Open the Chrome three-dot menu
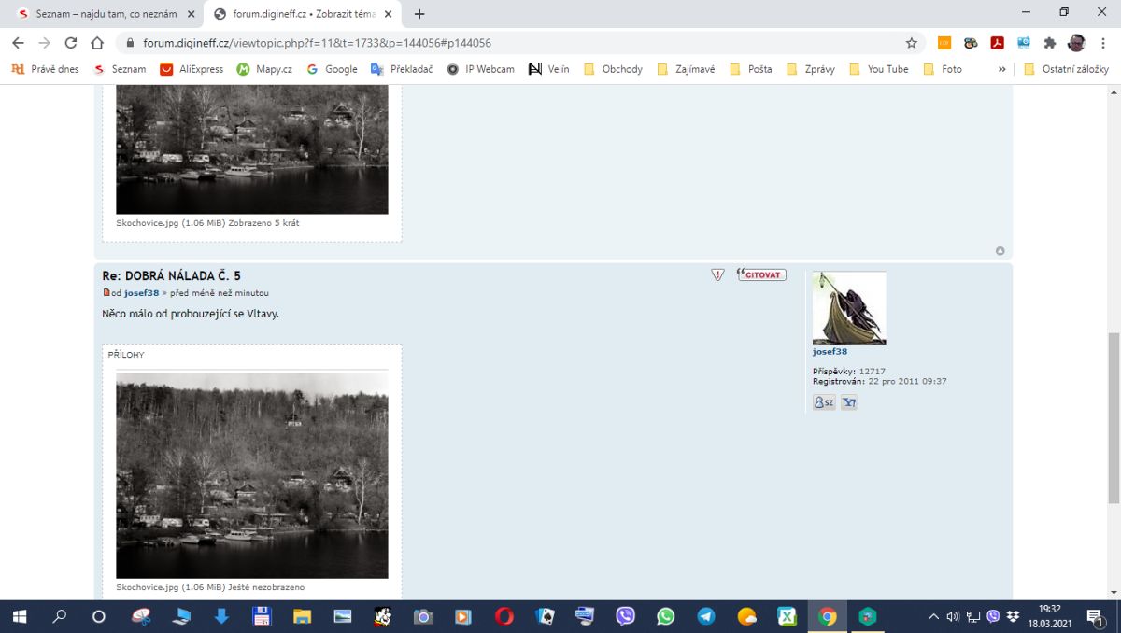The width and height of the screenshot is (1121, 633). click(1103, 43)
